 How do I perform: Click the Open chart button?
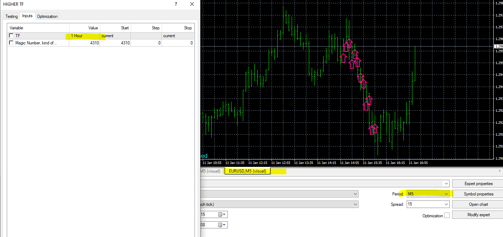(478, 204)
